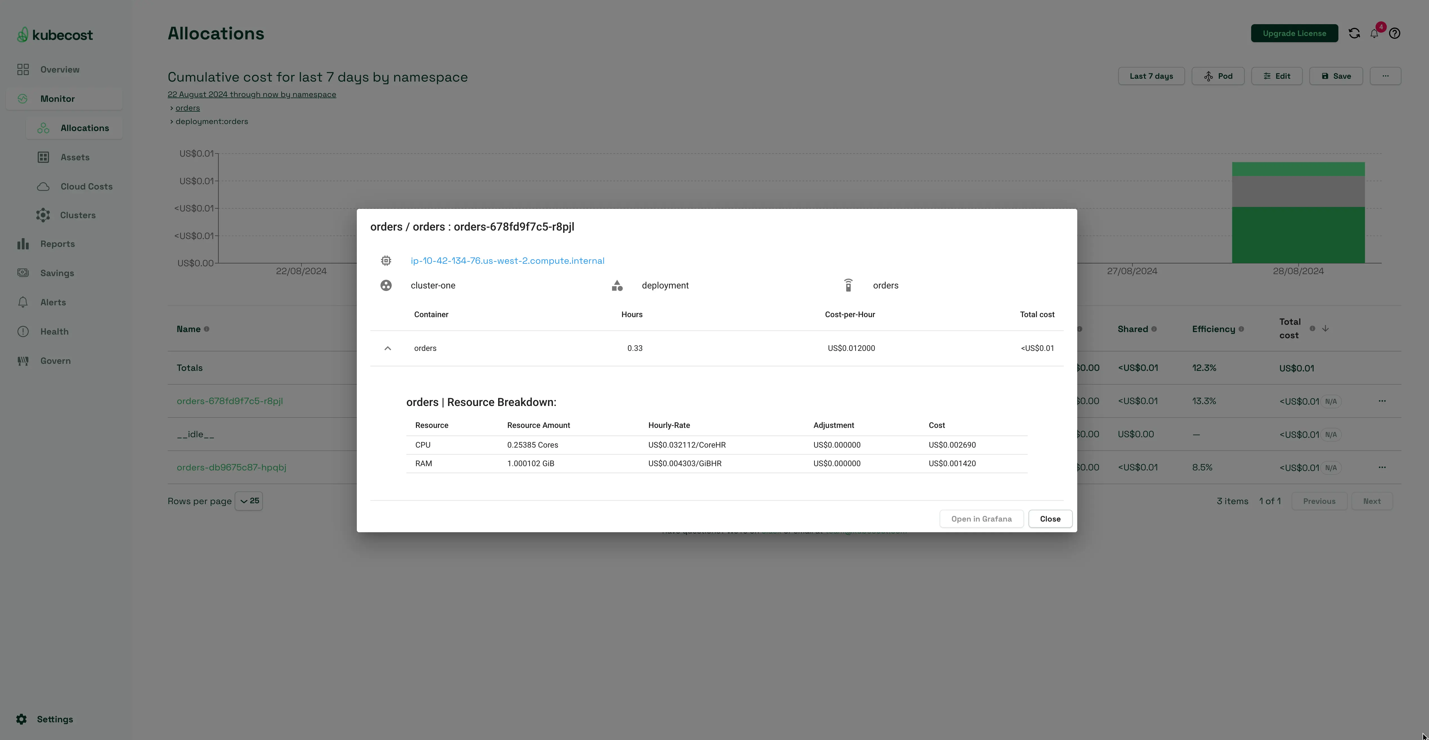Click the node chip icon in dialog

[x=386, y=261]
